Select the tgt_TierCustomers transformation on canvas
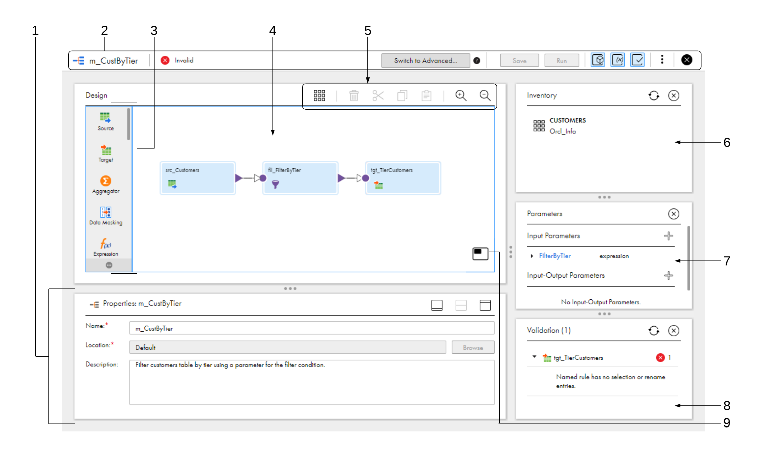 click(x=403, y=178)
